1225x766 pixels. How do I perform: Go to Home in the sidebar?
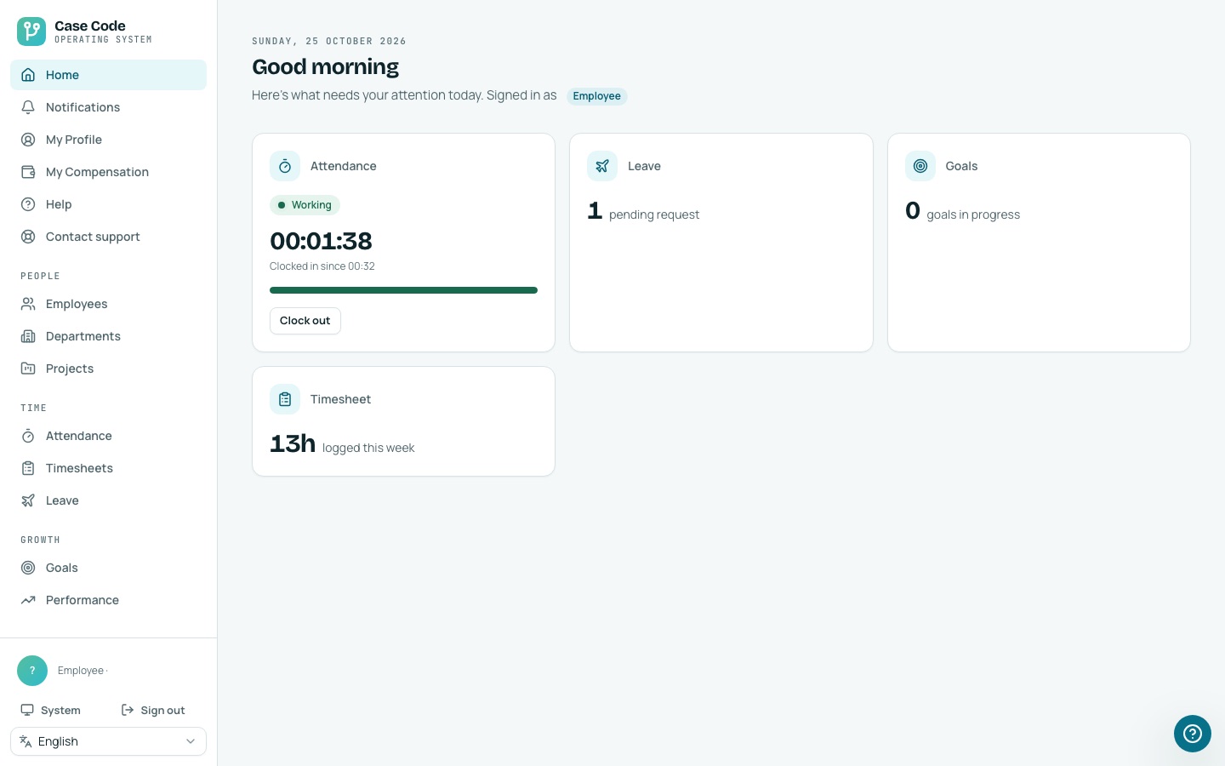tap(108, 75)
